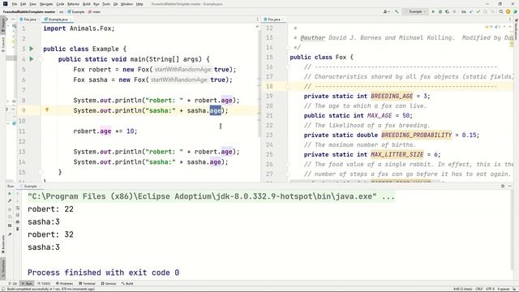Open the View menu
Screen dimensions: 519x292
coord(32,4)
